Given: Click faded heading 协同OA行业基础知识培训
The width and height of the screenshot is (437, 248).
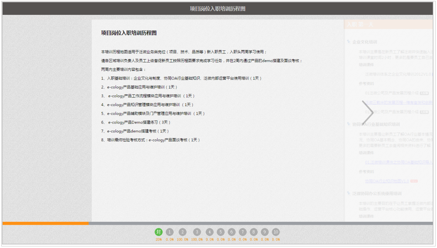Looking at the screenshot, I should click(376, 124).
